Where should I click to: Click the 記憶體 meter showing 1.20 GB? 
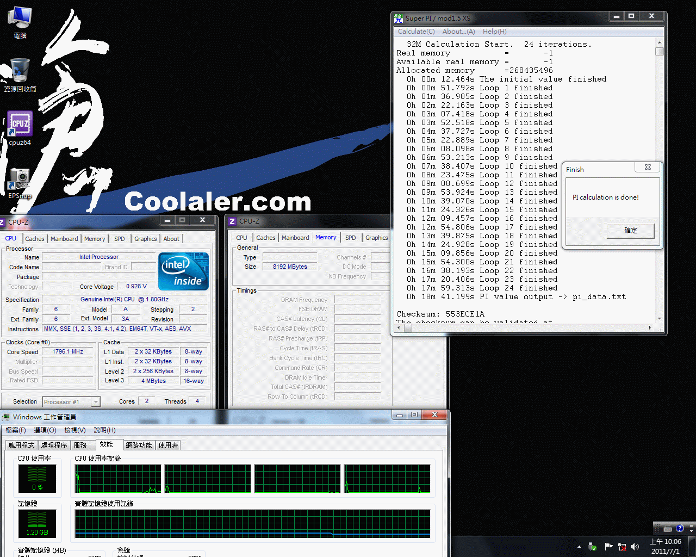(x=37, y=524)
